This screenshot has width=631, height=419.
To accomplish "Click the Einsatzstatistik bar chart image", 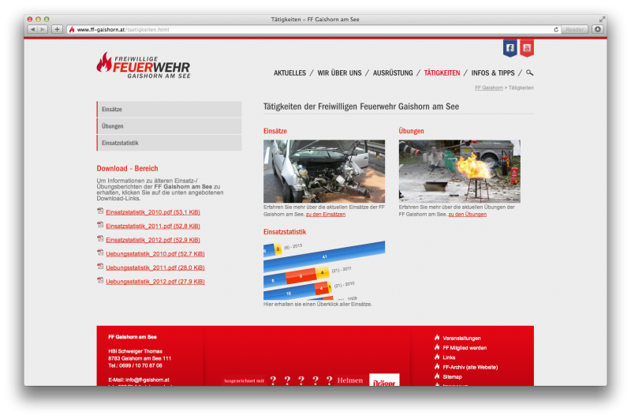I will pyautogui.click(x=324, y=270).
